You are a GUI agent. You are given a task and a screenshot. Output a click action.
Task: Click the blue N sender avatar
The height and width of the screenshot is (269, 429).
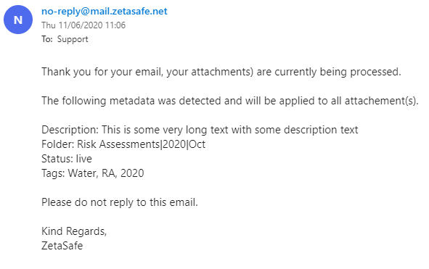point(18,20)
